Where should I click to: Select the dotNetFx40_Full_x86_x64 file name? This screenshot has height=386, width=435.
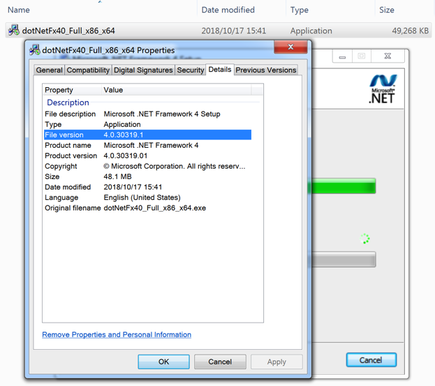(x=68, y=31)
